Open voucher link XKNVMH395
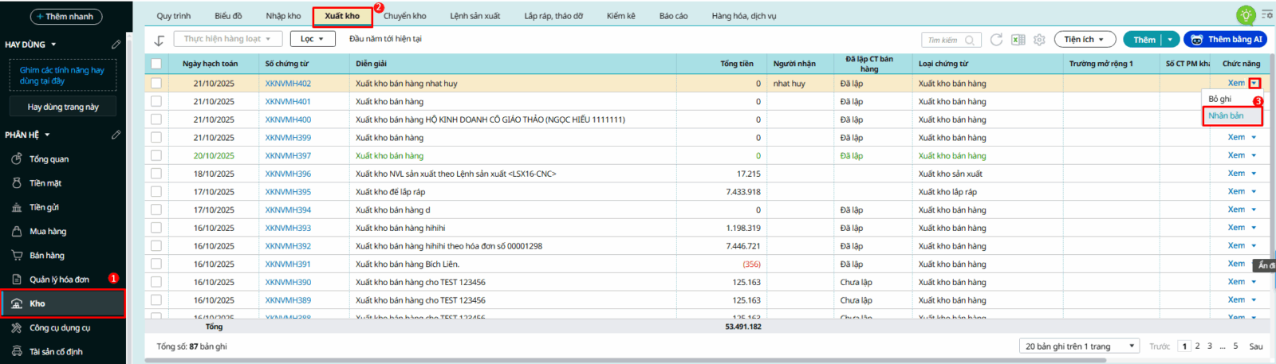 click(288, 192)
